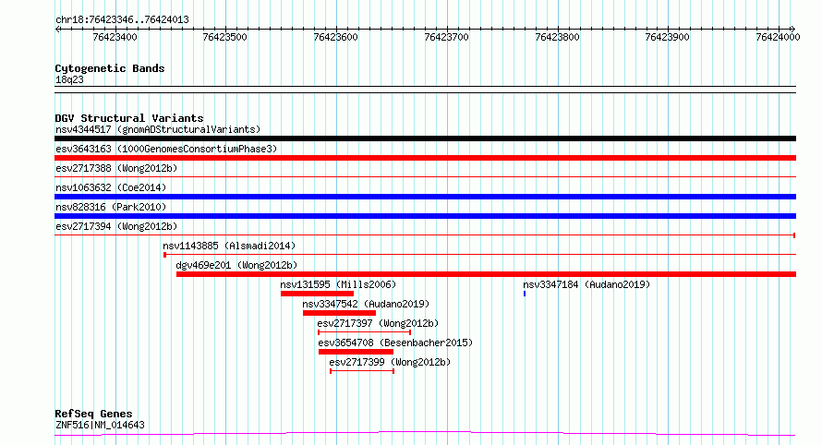Viewport: 822px width, 445px height.
Task: Select the esv3643163 1000Genomes red bar
Action: [425, 158]
